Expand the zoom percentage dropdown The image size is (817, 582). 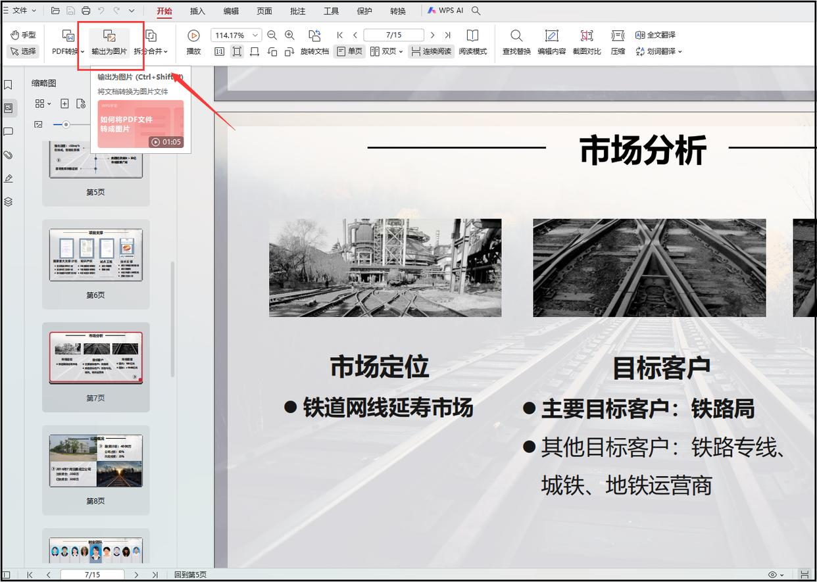pos(255,36)
